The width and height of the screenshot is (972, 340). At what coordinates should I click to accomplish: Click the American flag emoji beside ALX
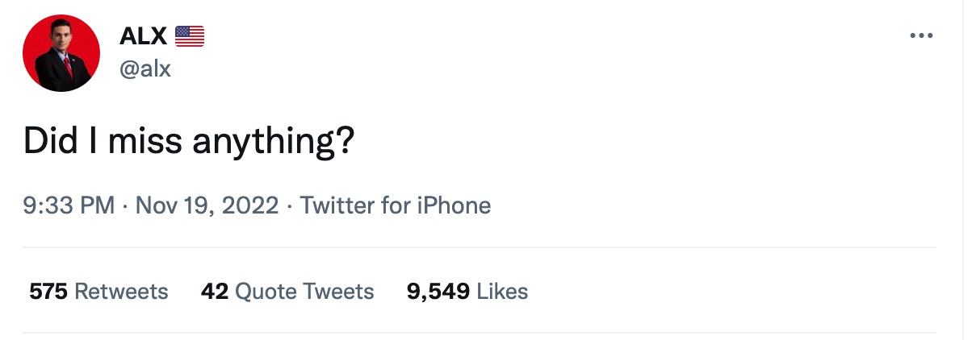(x=190, y=36)
